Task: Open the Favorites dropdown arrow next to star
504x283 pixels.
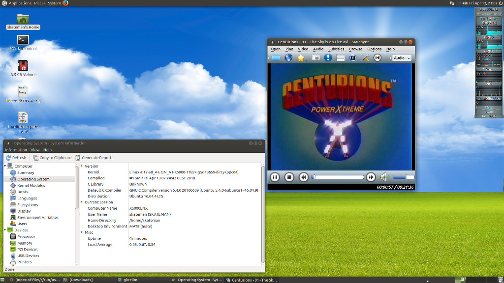Action: (x=306, y=60)
